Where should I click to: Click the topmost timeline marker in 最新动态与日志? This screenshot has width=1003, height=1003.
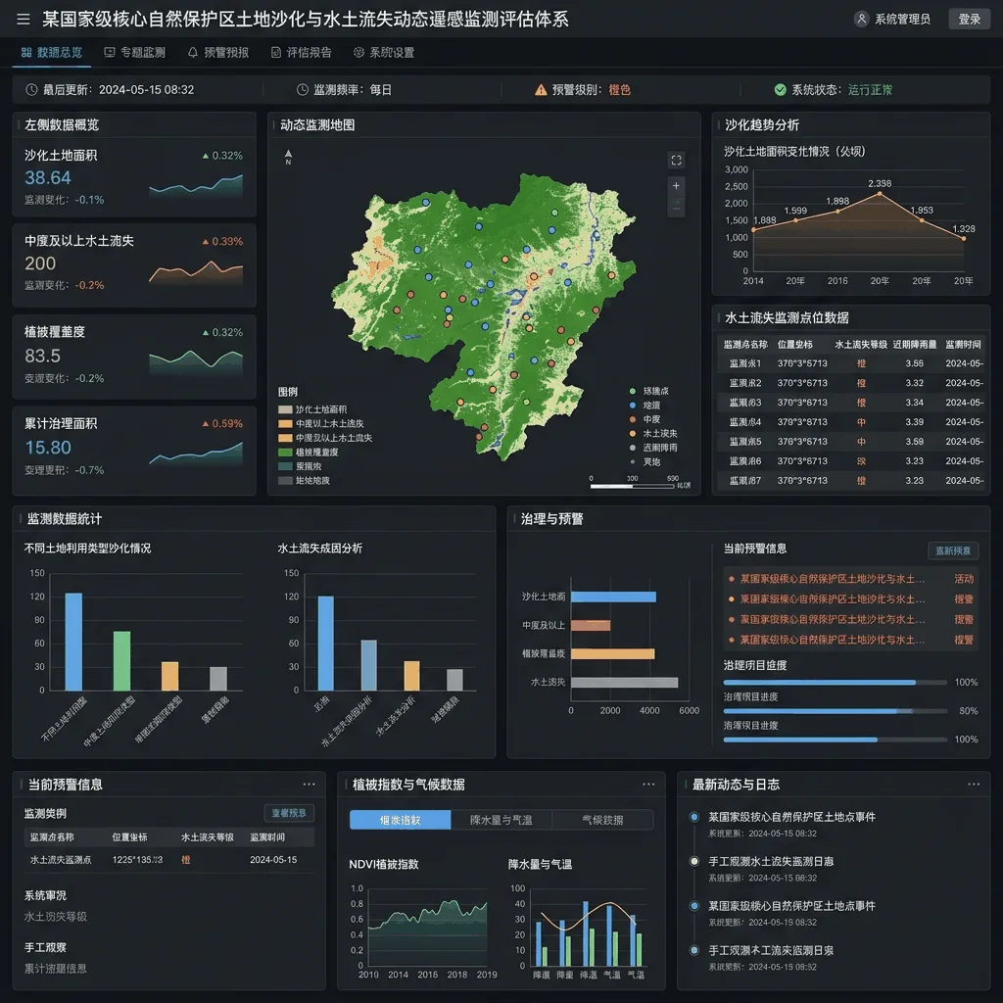click(694, 817)
